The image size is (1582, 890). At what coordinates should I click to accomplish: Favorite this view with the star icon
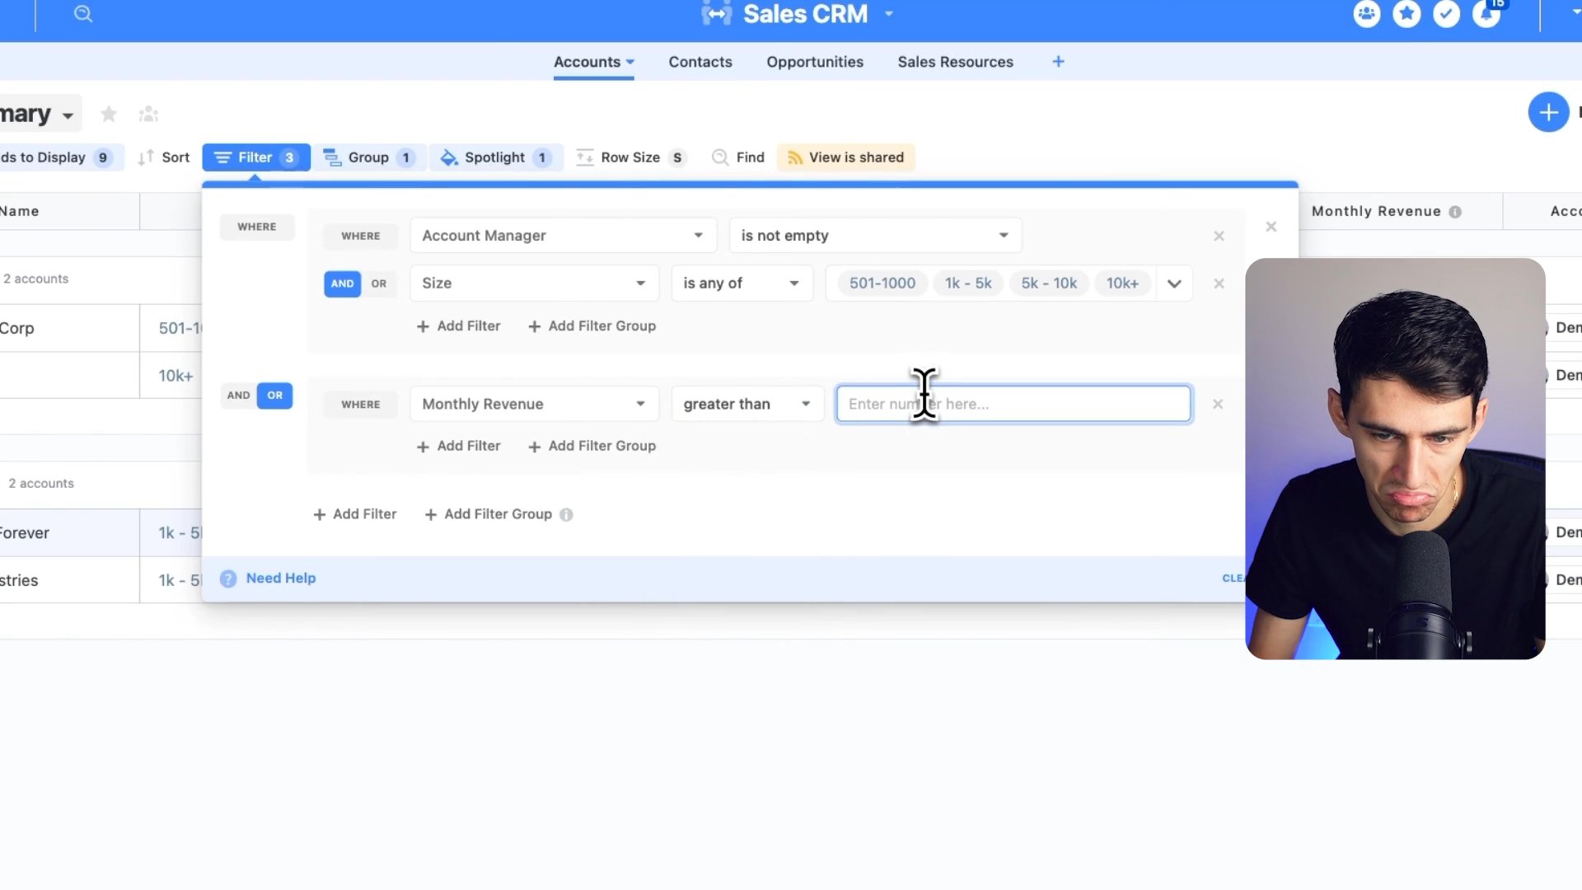pos(109,114)
